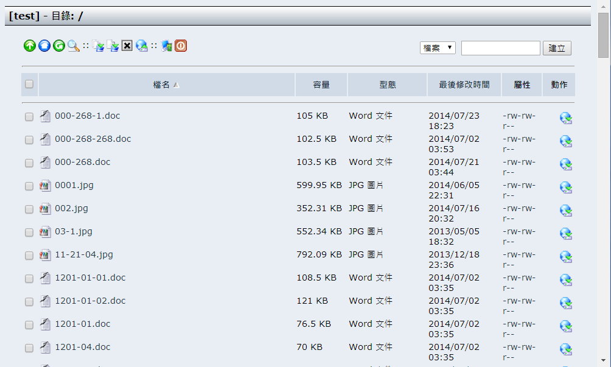Sort by 最後修改時間 column header
Image resolution: width=611 pixels, height=367 pixels.
click(x=464, y=85)
